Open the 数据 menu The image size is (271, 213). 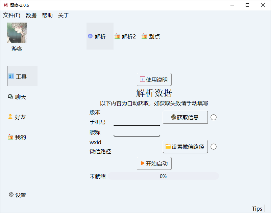point(31,15)
